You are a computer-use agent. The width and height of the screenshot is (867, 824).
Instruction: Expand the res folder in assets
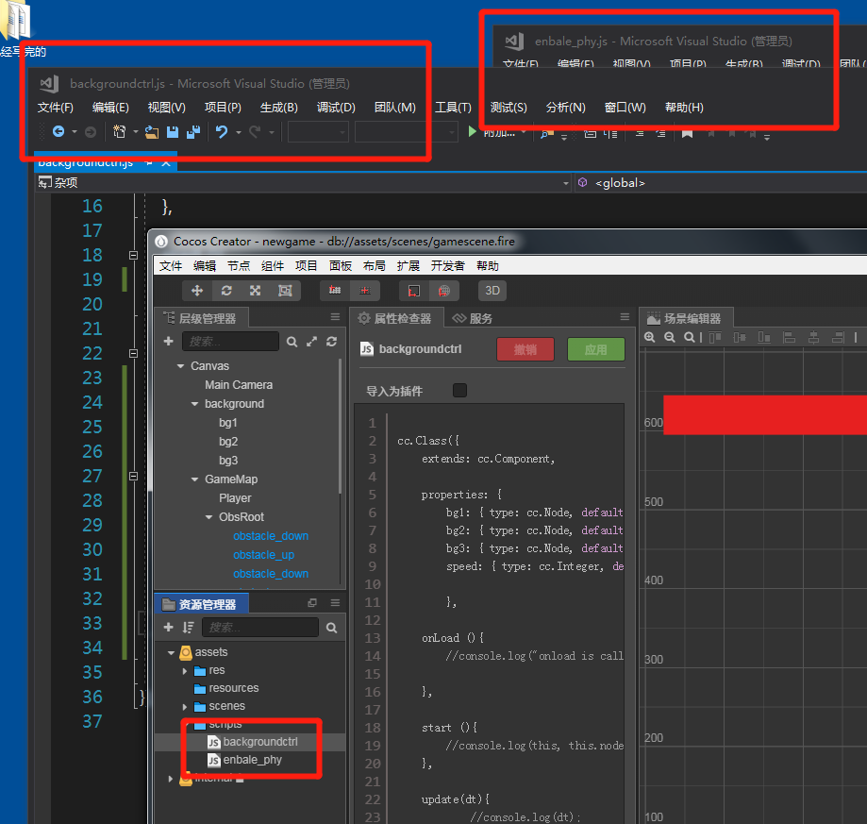pyautogui.click(x=185, y=670)
